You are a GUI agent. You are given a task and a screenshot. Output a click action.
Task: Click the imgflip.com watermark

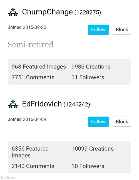[9, 178]
